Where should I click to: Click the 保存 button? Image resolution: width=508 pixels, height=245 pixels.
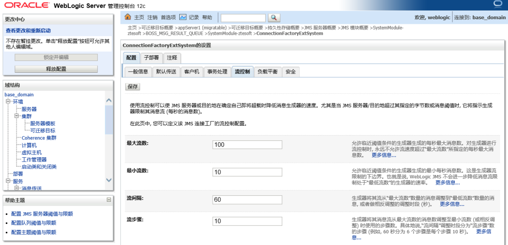click(x=133, y=87)
